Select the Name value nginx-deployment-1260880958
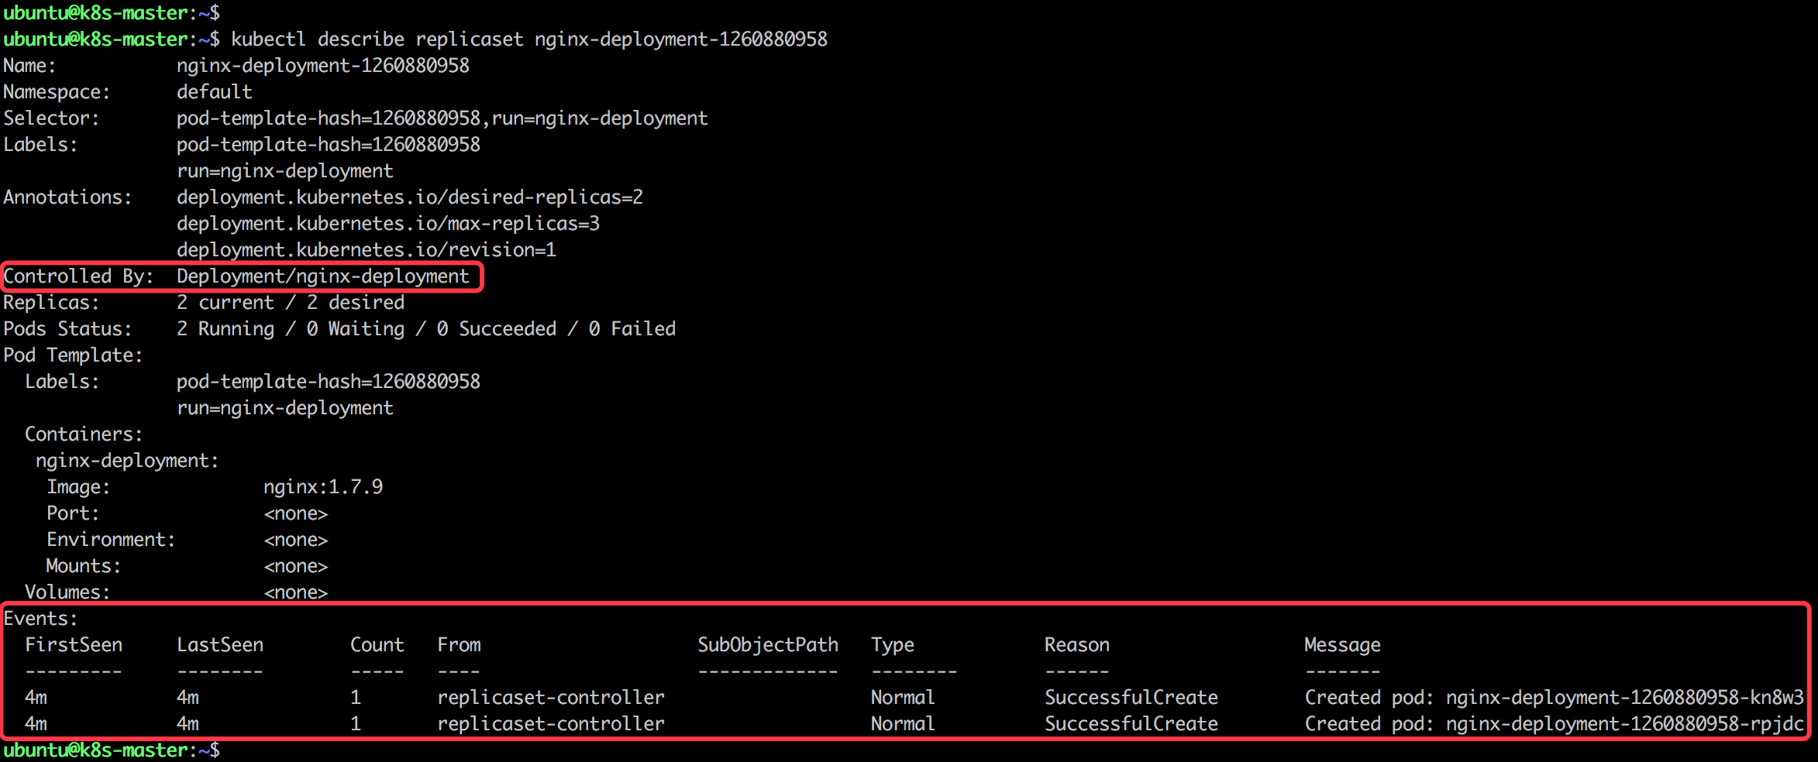The width and height of the screenshot is (1818, 762). [323, 66]
